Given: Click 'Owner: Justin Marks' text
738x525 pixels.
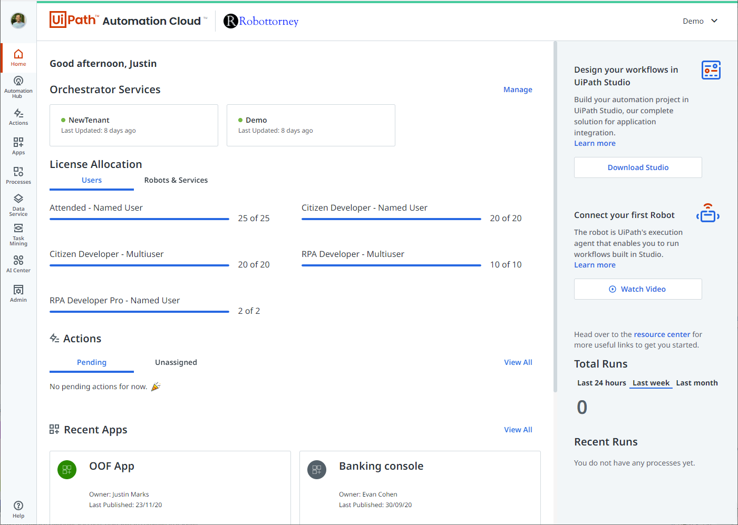Looking at the screenshot, I should click(x=119, y=494).
